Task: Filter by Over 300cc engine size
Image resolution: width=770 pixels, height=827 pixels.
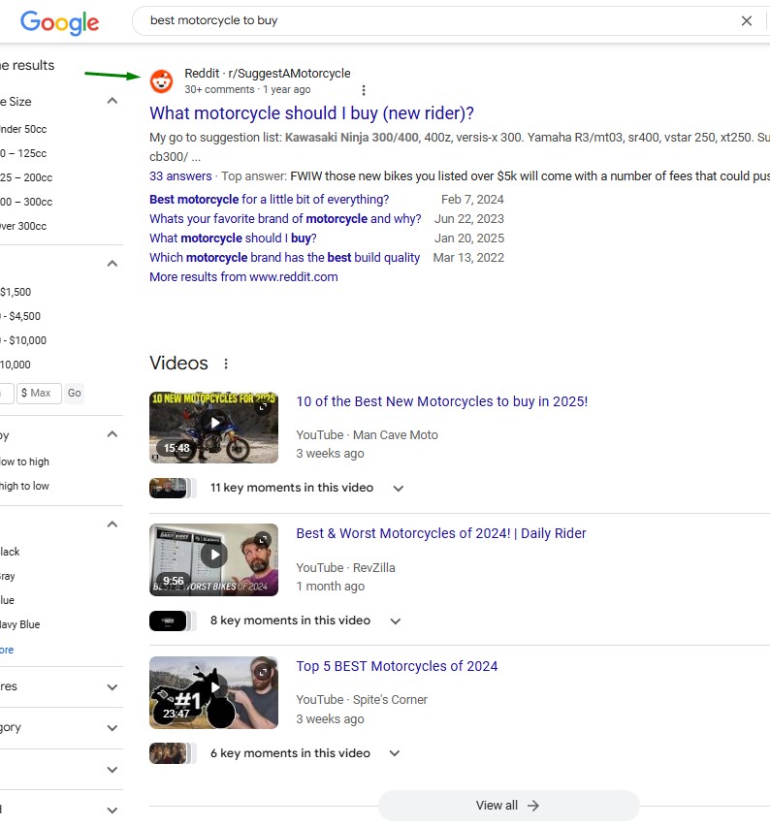Action: (23, 226)
